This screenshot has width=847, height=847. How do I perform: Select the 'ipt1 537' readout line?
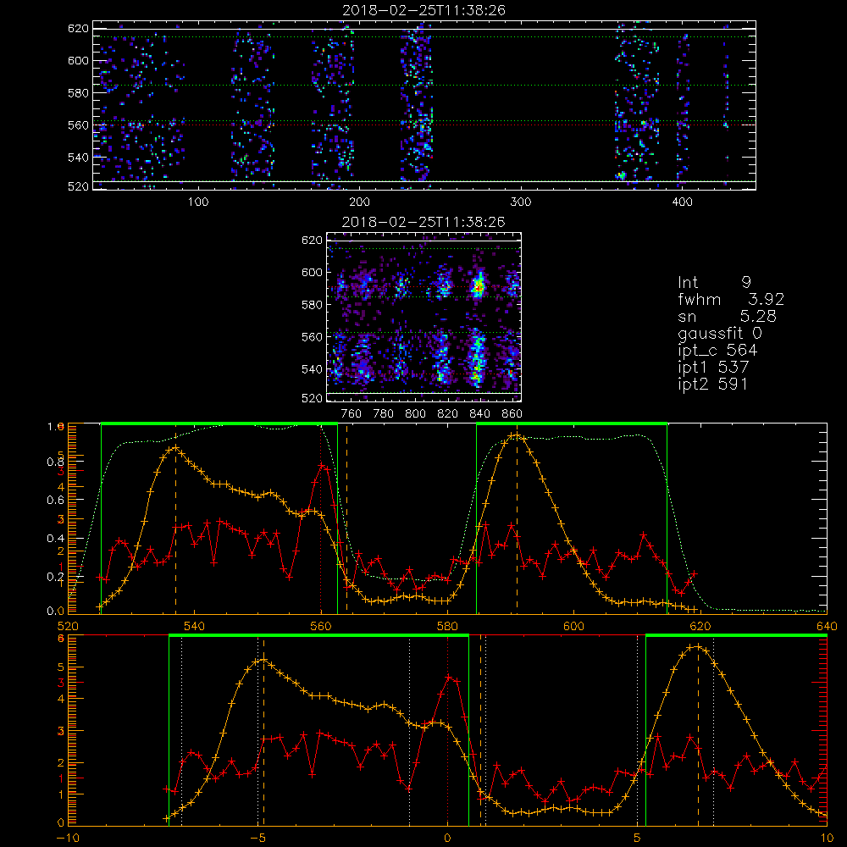[713, 368]
